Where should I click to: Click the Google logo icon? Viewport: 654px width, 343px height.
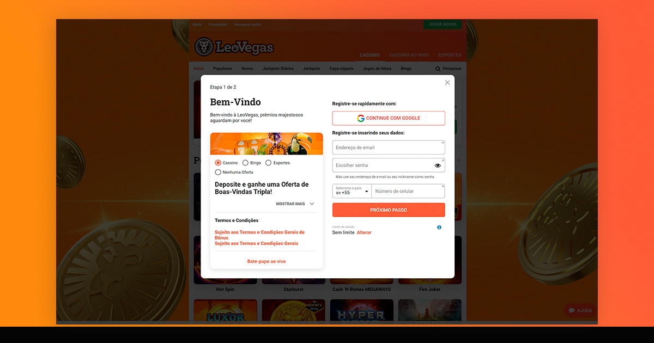click(361, 118)
